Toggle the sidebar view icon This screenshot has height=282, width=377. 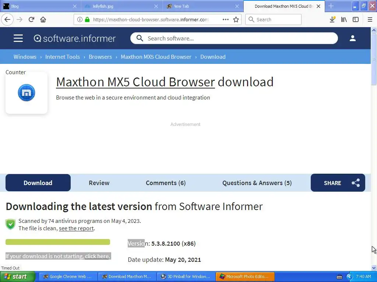pyautogui.click(x=356, y=19)
